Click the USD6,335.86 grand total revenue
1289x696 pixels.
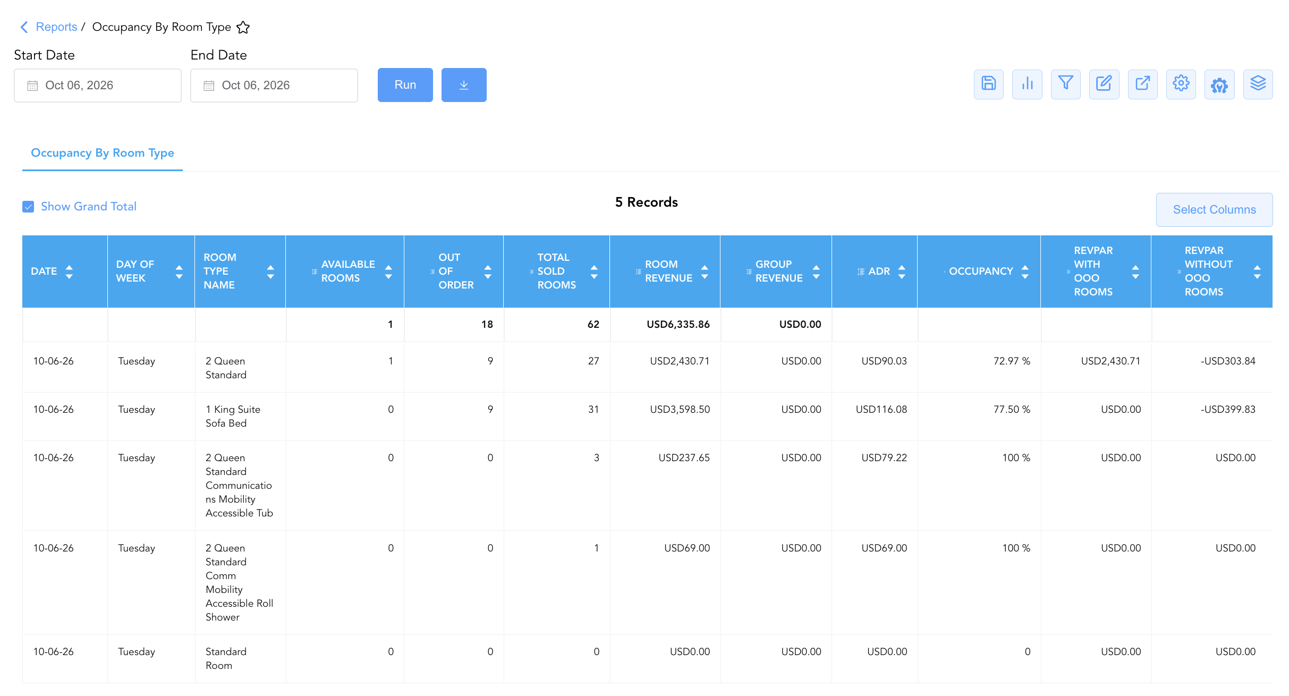[678, 325]
